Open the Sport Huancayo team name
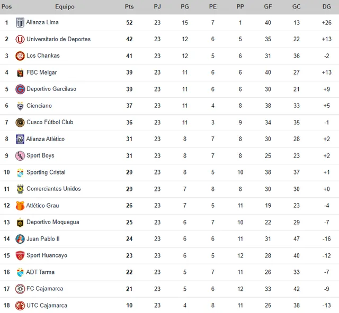Screen dimensions: 339x313 click(x=47, y=255)
